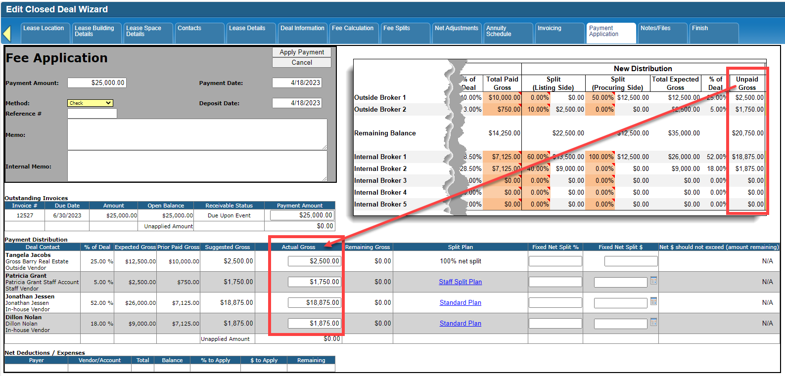Viewport: 785px width, 376px height.
Task: Open Standard Plan link for Jonathan Jessen
Action: click(460, 303)
